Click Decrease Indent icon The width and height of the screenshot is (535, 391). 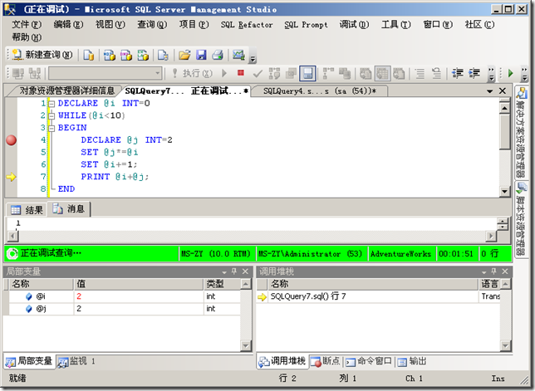click(x=458, y=73)
